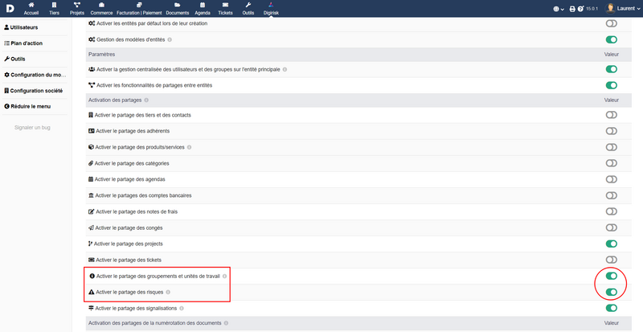
Task: Click calendar icon of partage des agendas
Action: pyautogui.click(x=91, y=179)
